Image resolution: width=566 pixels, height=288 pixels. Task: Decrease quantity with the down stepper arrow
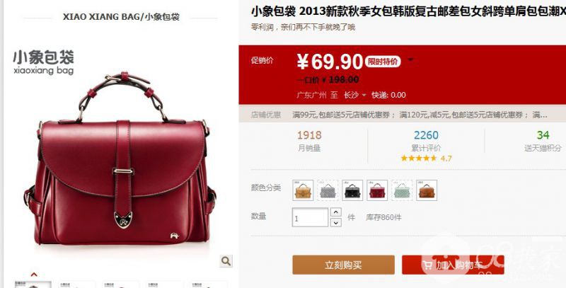pos(335,222)
